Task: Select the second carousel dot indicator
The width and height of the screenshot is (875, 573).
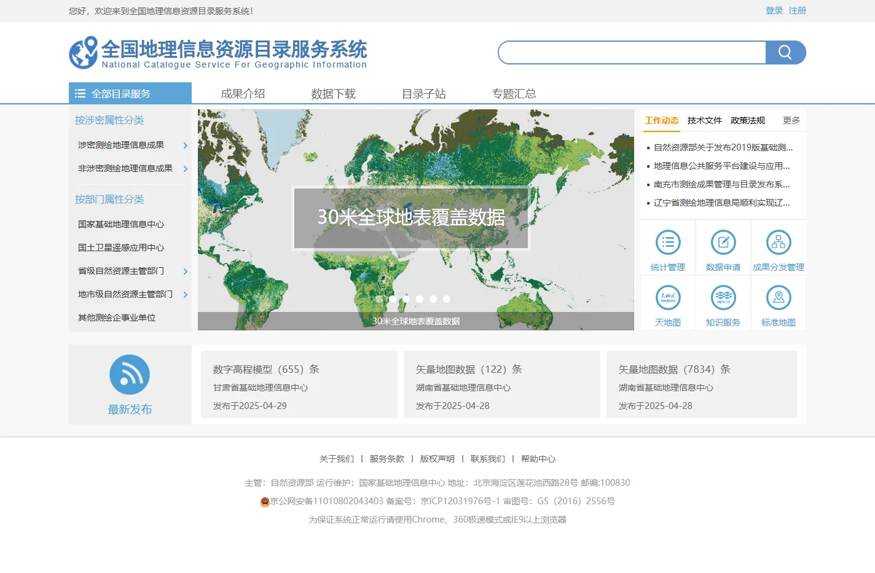Action: pos(393,299)
